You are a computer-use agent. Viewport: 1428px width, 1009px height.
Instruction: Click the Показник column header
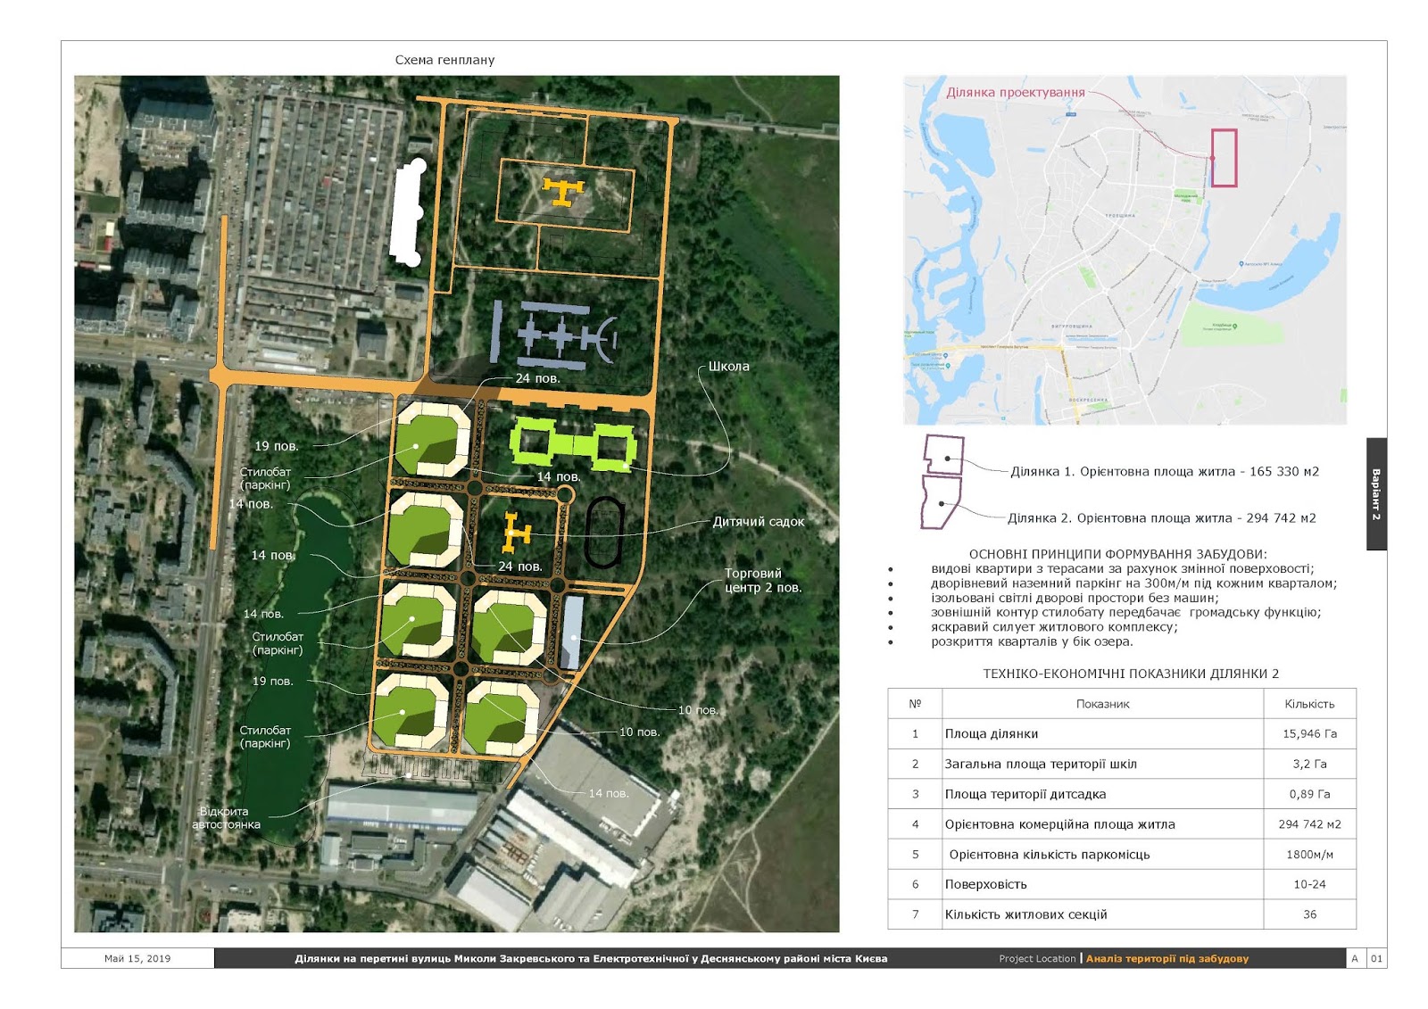coord(1102,704)
